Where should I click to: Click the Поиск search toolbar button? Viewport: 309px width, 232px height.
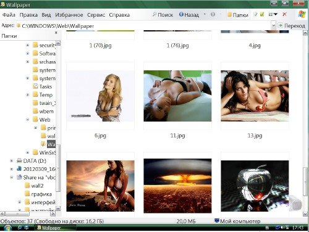click(163, 15)
